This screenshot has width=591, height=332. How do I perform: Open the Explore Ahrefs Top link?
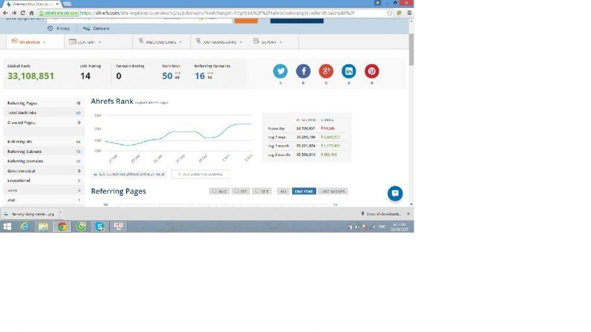(x=151, y=103)
